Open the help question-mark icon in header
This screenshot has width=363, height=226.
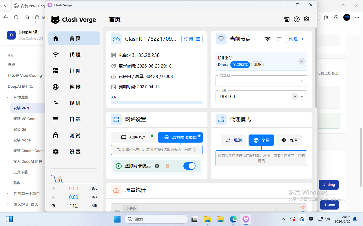point(296,19)
